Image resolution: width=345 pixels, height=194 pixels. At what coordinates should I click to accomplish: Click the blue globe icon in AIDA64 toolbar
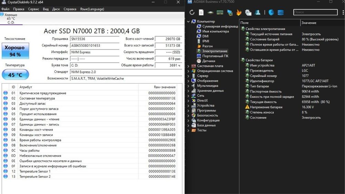pyautogui.click(x=271, y=12)
